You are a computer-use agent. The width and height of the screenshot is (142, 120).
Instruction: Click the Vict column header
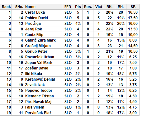[99, 7]
